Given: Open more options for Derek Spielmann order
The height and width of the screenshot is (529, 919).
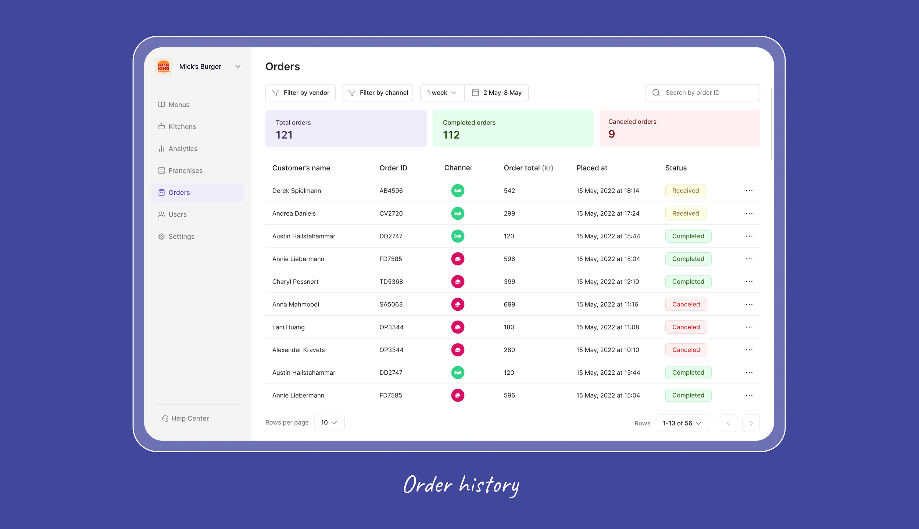Looking at the screenshot, I should 749,191.
